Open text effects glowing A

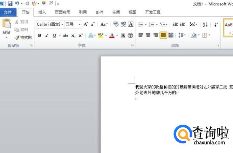click(91, 36)
